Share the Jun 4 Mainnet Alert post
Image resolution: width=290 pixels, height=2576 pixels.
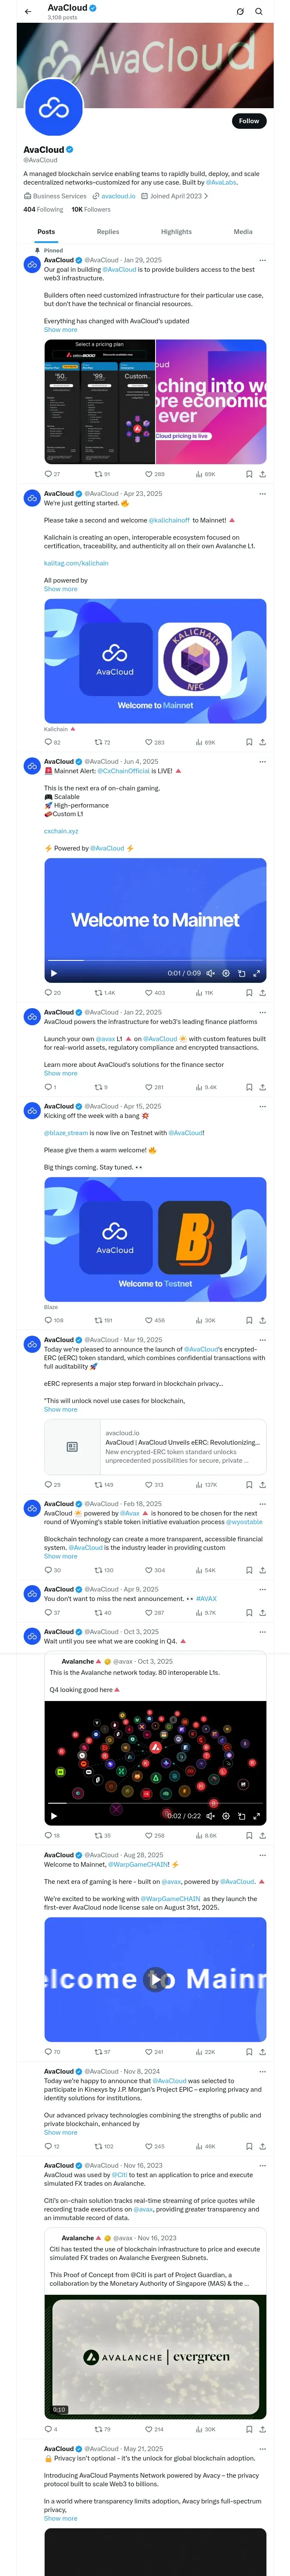(x=263, y=993)
